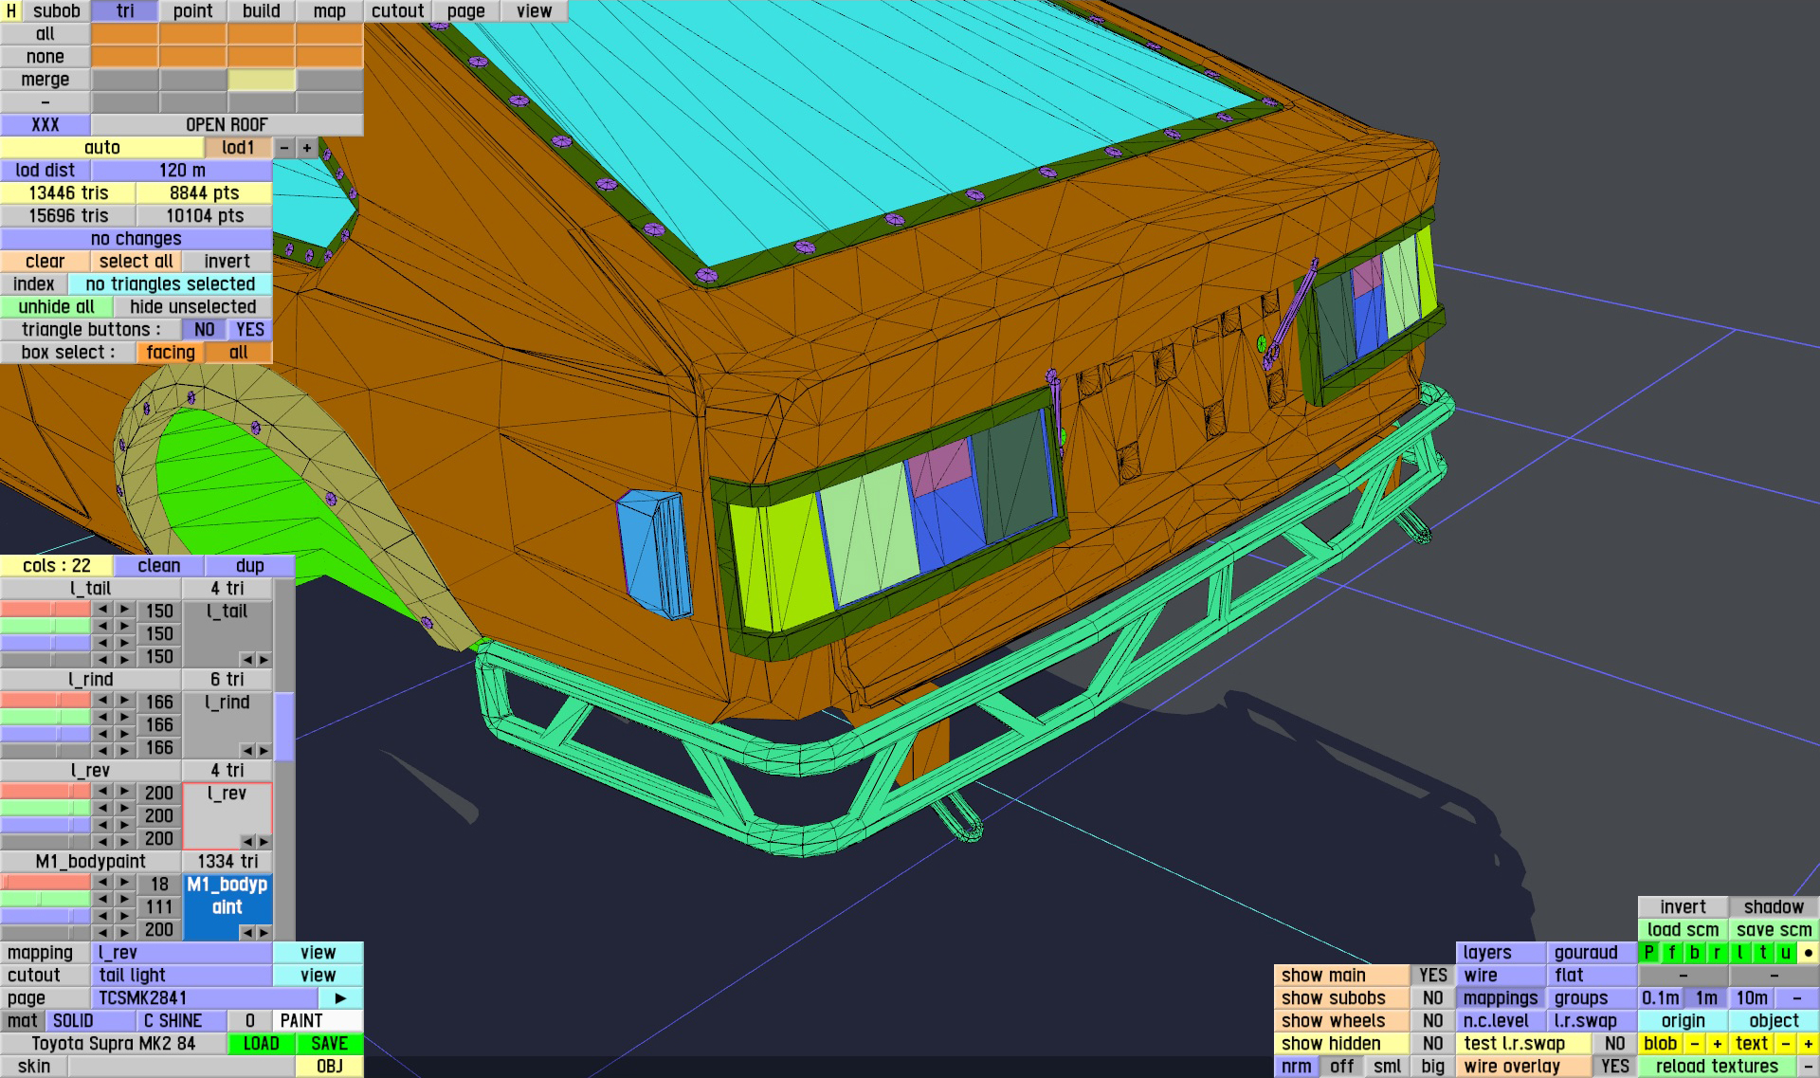
Task: Adjust the red slider of M1_bodypaint
Action: (45, 883)
